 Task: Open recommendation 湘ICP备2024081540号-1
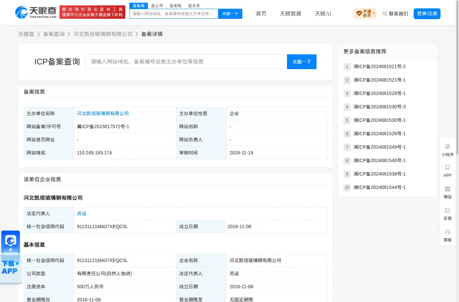379,160
